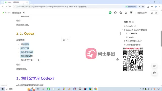This screenshot has height=91, width=162.
Task: Click the '直接帮你做。' line
Action: pyautogui.click(x=22, y=69)
